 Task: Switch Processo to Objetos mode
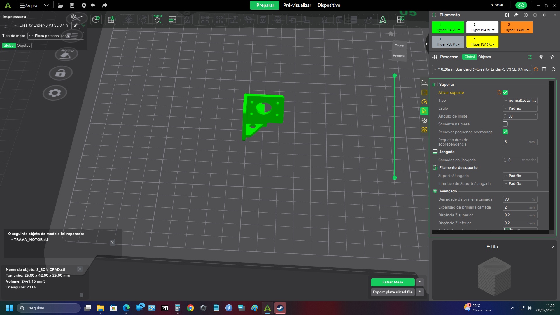click(484, 57)
